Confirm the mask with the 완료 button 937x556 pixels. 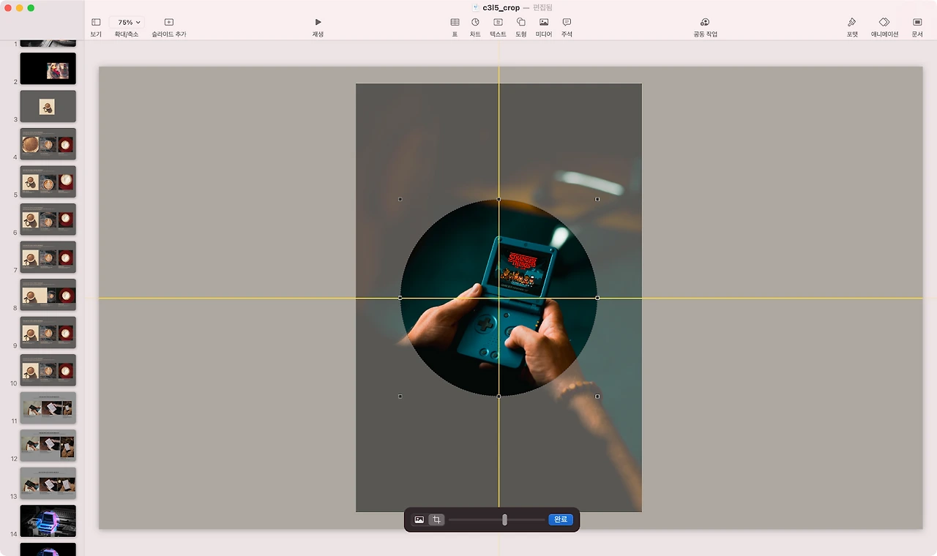point(561,519)
